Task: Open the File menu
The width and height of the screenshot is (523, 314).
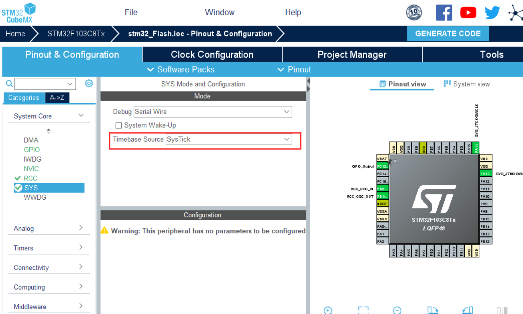Action: pyautogui.click(x=131, y=12)
